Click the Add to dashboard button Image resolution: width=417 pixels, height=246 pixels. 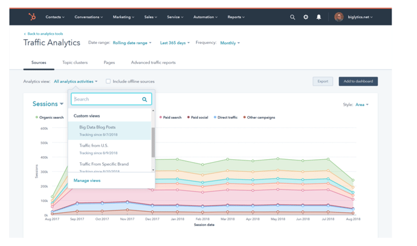(x=358, y=81)
